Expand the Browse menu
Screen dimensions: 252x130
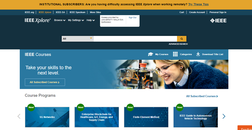coord(60,20)
